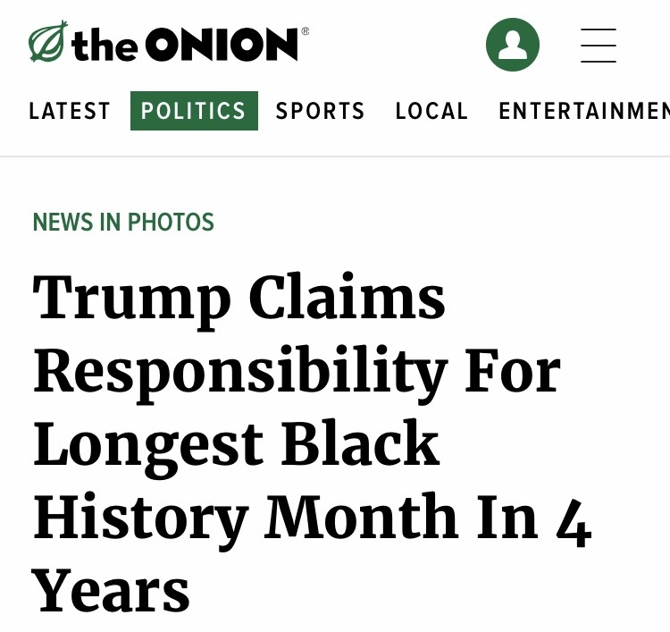Select the highlighted Politics tab
This screenshot has height=632, width=670.
click(194, 111)
